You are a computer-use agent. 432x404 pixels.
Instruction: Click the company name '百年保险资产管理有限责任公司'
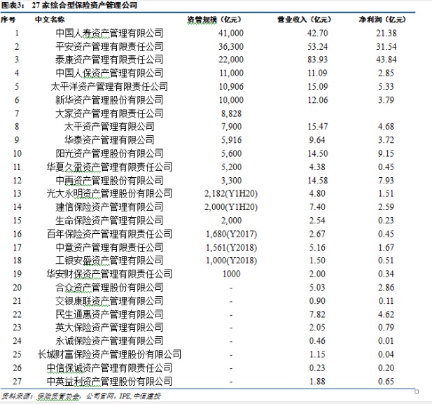[x=109, y=234]
